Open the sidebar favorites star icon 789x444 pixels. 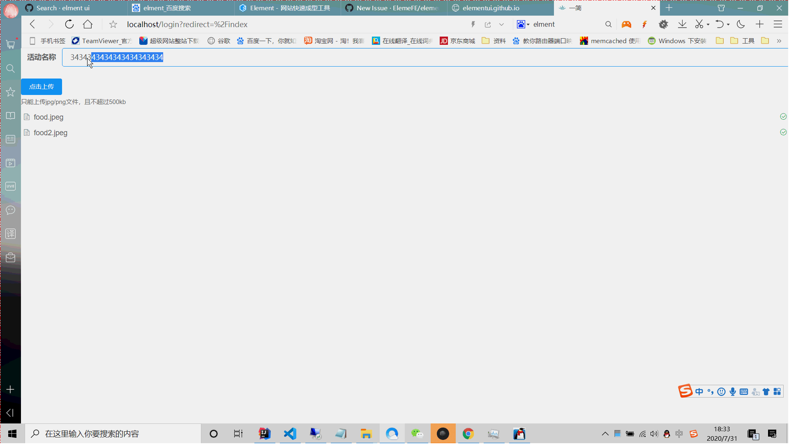(x=11, y=92)
